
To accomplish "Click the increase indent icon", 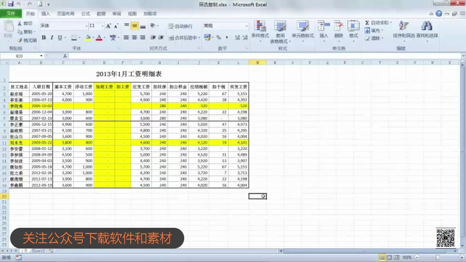I will pos(161,37).
